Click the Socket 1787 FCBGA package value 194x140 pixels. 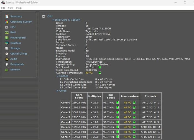coord(98,34)
